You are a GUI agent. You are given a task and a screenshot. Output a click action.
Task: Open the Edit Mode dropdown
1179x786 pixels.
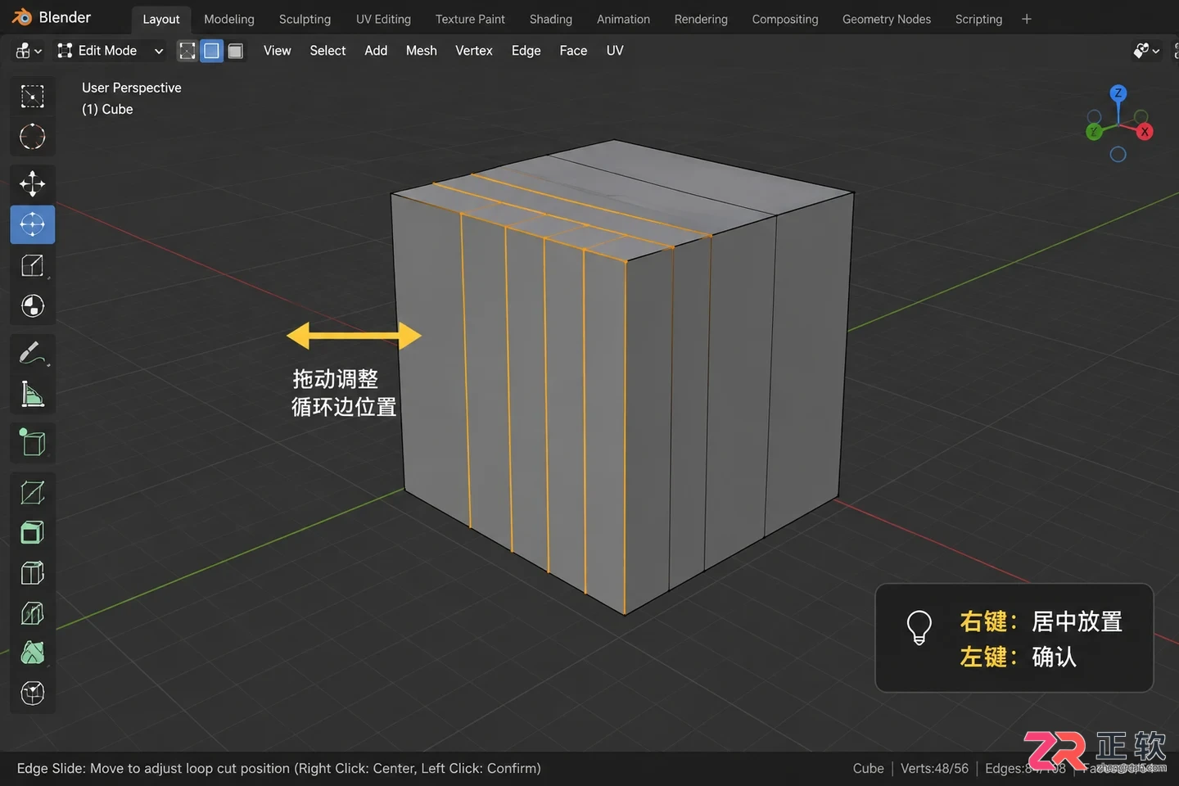[x=111, y=51]
